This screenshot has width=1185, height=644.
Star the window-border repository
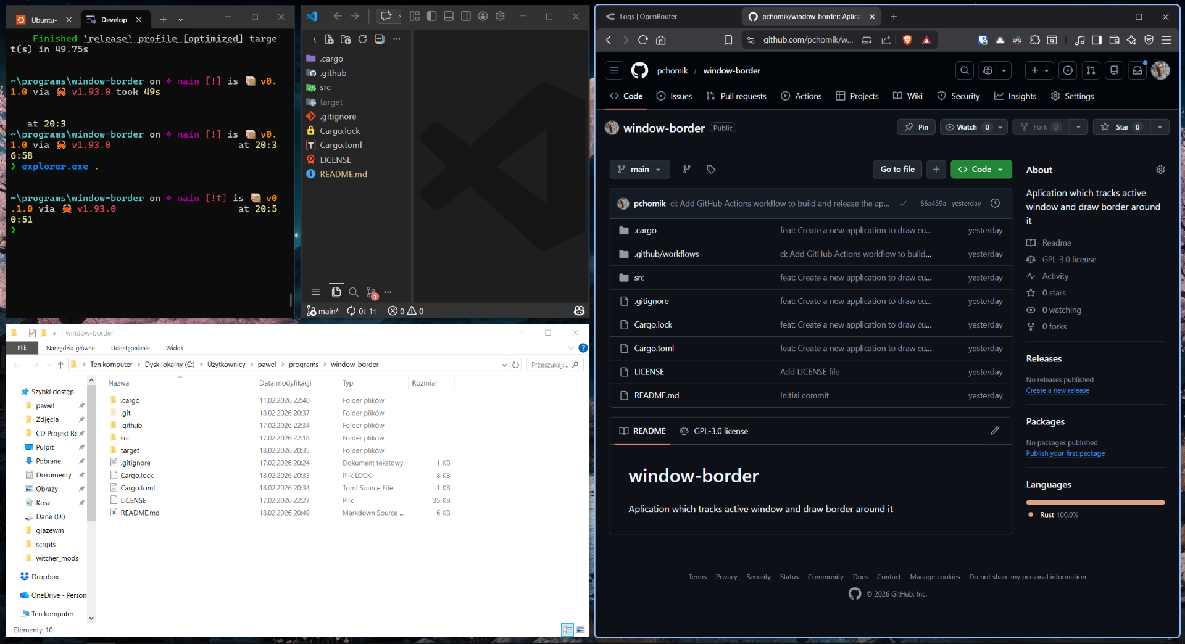tap(1121, 127)
